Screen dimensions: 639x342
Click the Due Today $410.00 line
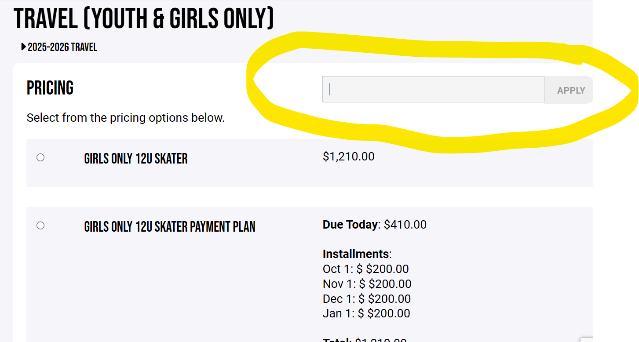coord(374,225)
